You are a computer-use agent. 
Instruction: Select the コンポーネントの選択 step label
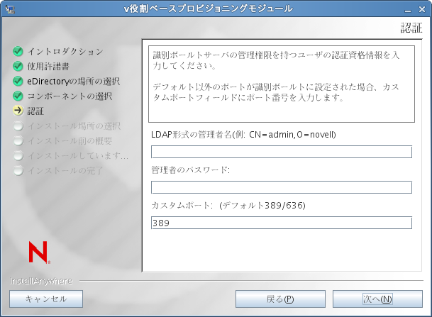coord(70,96)
